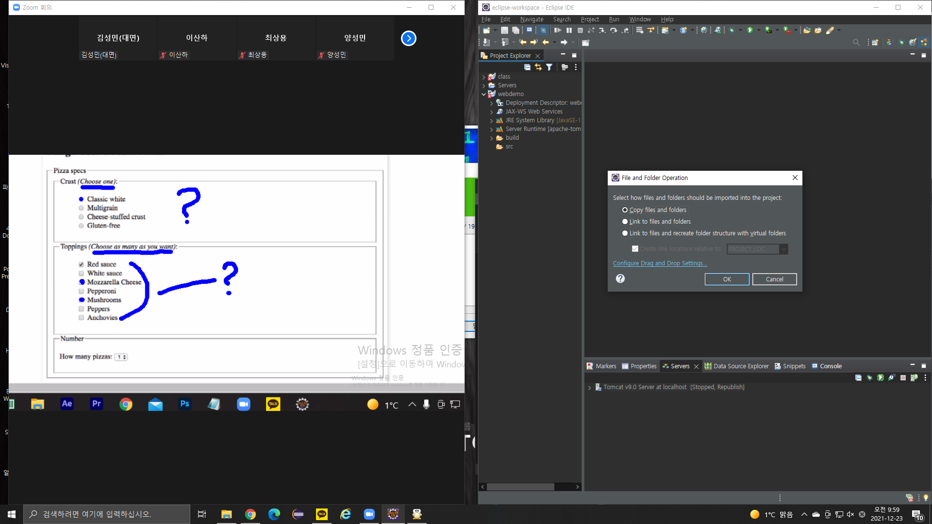932x524 pixels.
Task: Expand the class project node
Action: [484, 77]
